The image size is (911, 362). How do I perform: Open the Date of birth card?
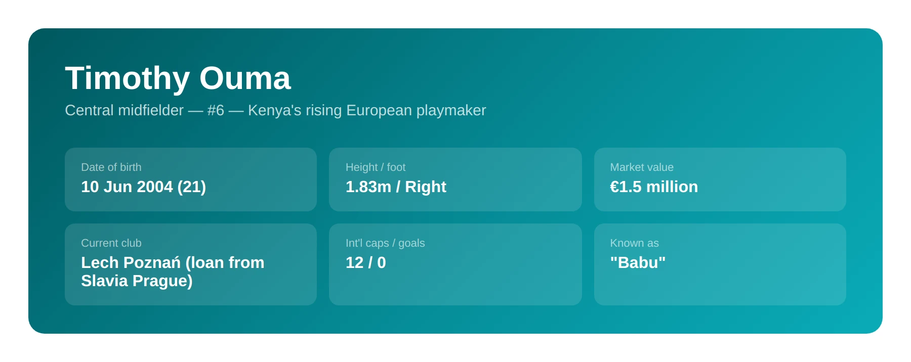pyautogui.click(x=191, y=179)
